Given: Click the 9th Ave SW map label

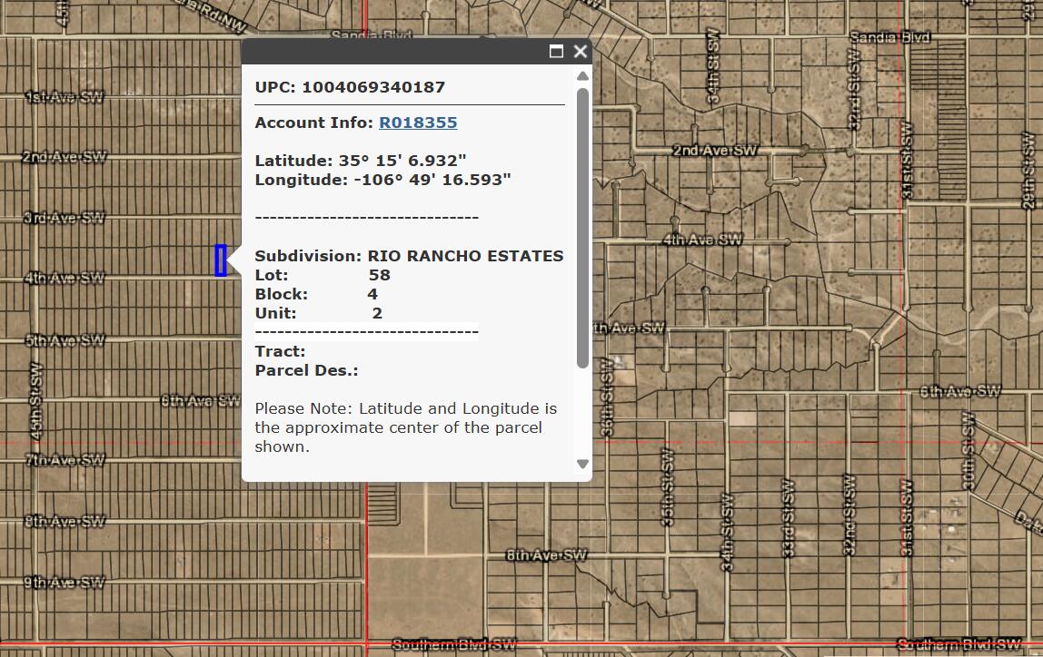Looking at the screenshot, I should coord(65,582).
